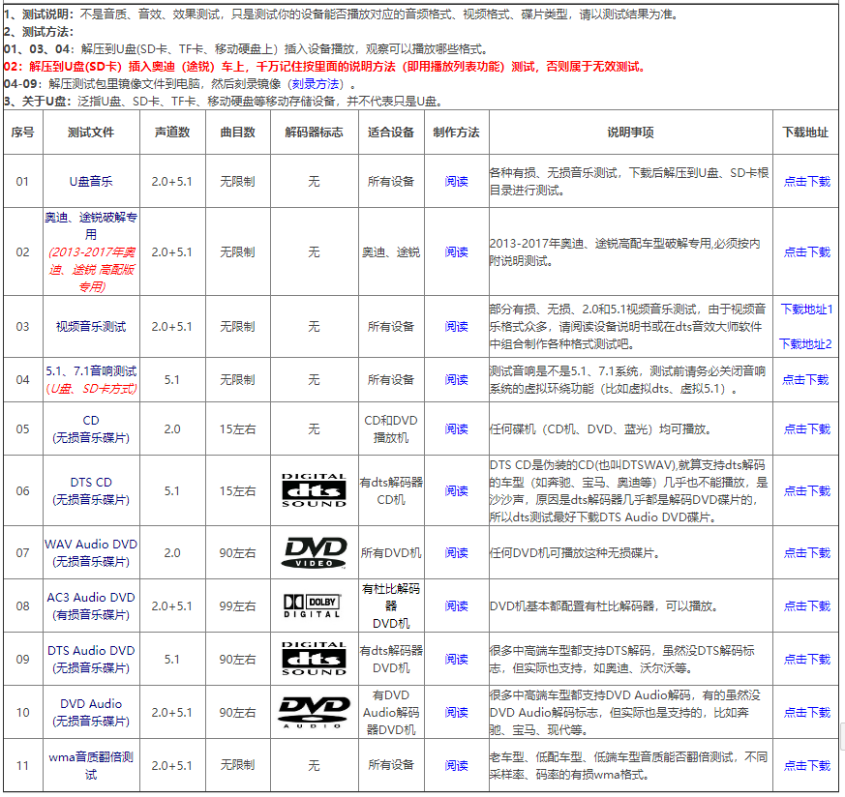Click the DTS Digital Sound logo in row 06

[x=315, y=490]
